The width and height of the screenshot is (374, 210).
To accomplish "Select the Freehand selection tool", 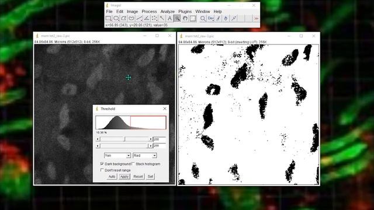I will tap(131, 18).
